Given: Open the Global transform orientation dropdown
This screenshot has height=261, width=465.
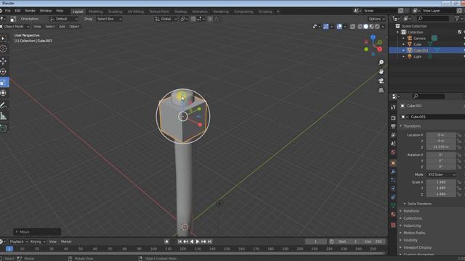Looking at the screenshot, I should pyautogui.click(x=166, y=19).
